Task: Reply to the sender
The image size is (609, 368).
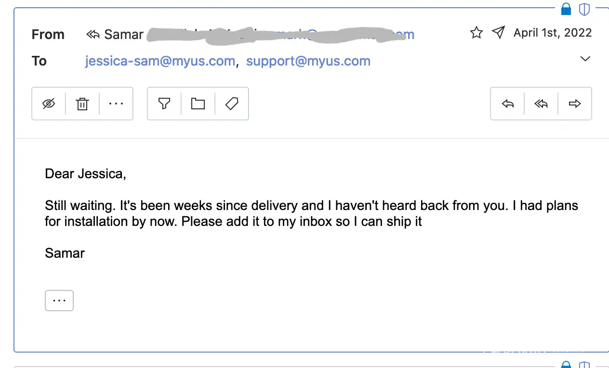Action: 507,104
